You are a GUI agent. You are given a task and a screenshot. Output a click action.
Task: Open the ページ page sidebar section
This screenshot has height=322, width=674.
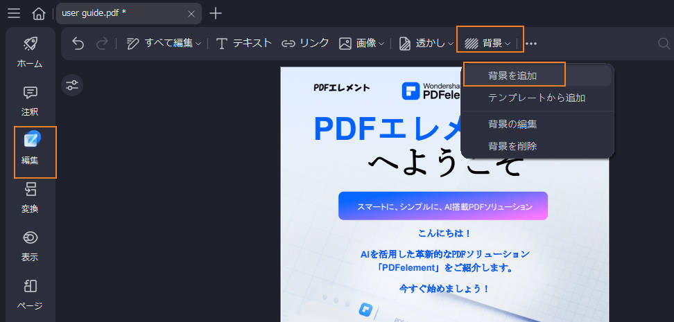pyautogui.click(x=30, y=294)
